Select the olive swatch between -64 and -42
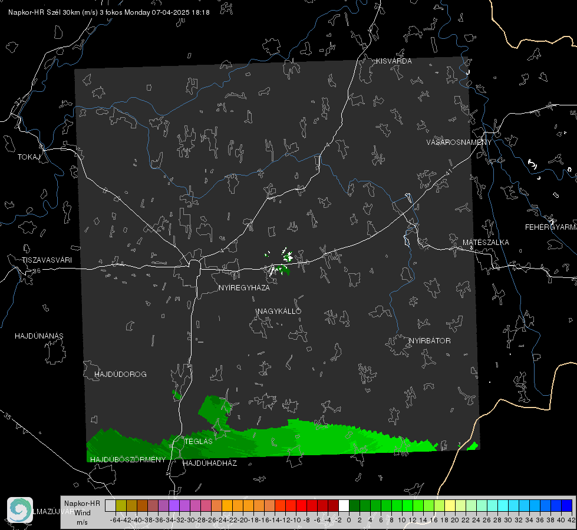 point(121,506)
